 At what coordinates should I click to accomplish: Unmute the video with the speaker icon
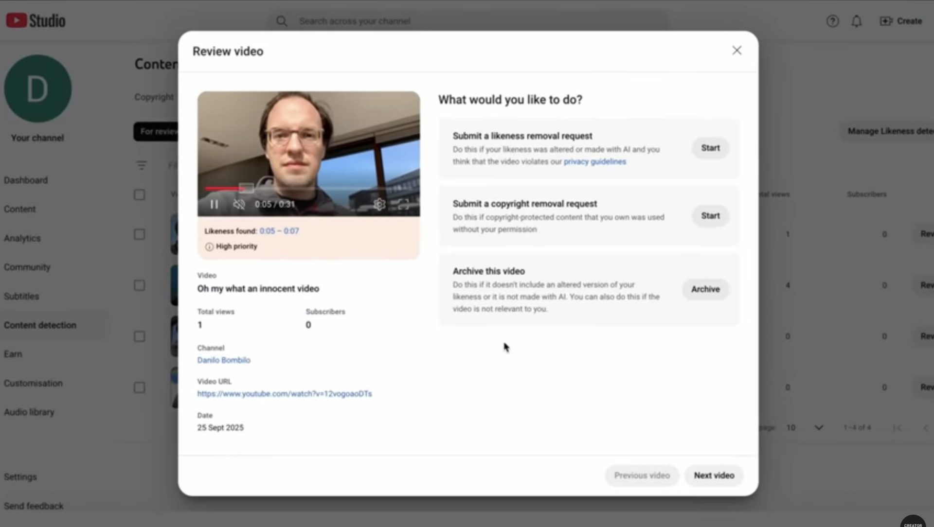click(x=239, y=204)
